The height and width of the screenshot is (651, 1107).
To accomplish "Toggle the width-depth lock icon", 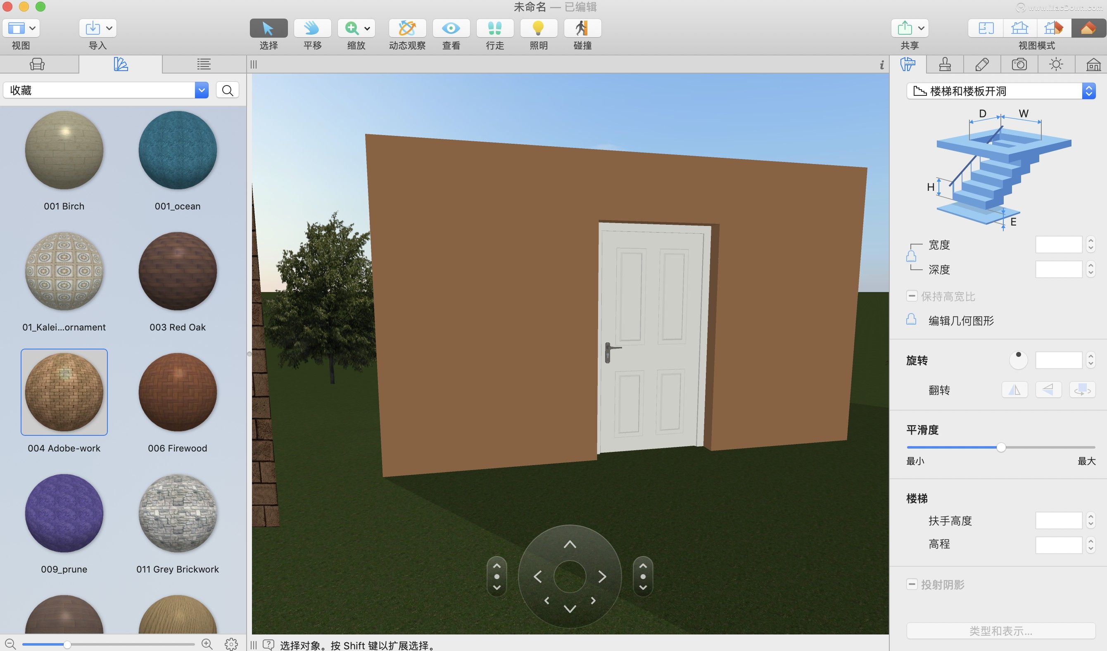I will point(911,256).
